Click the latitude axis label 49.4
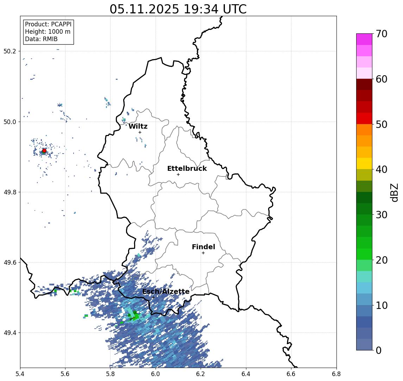 click(10, 333)
